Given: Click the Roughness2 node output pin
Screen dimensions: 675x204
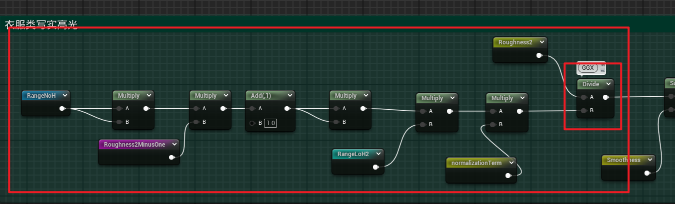Looking at the screenshot, I should (539, 55).
